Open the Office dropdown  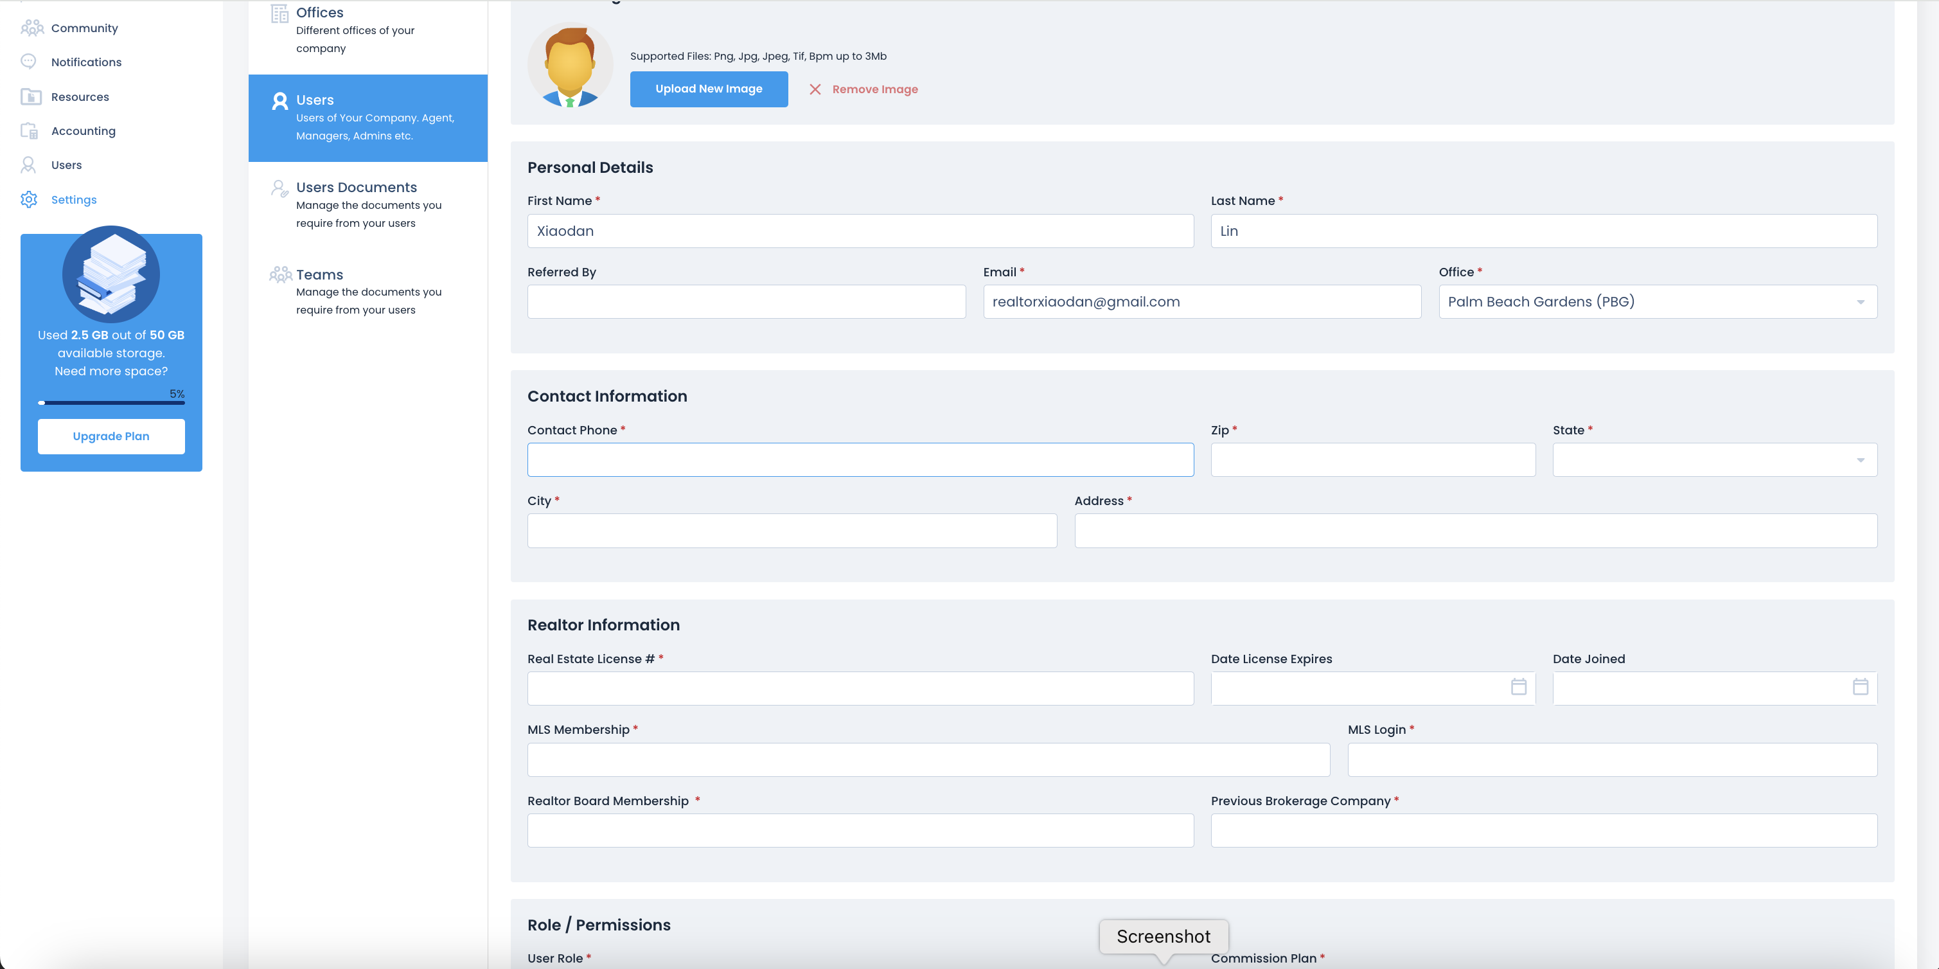(1658, 302)
